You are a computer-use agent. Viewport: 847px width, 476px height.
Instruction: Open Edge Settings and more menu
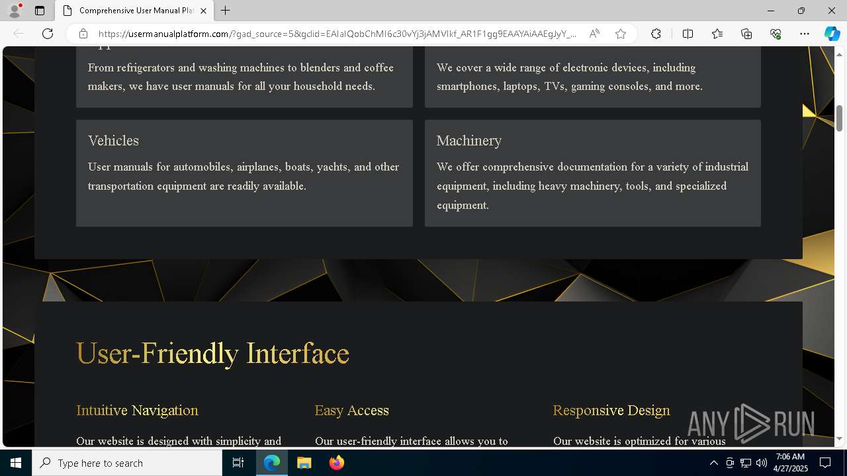805,34
